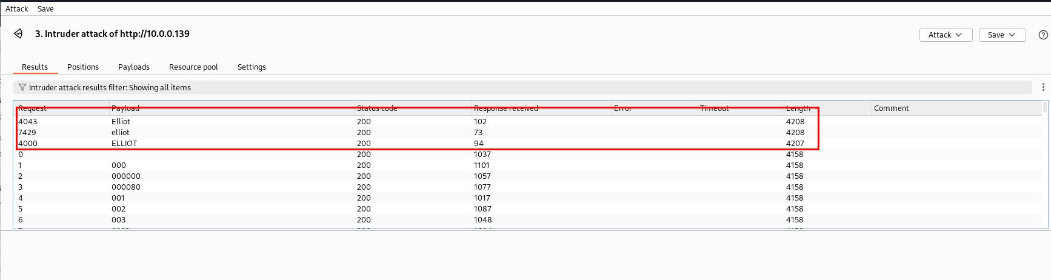Open the three-dot results options menu

click(1043, 87)
